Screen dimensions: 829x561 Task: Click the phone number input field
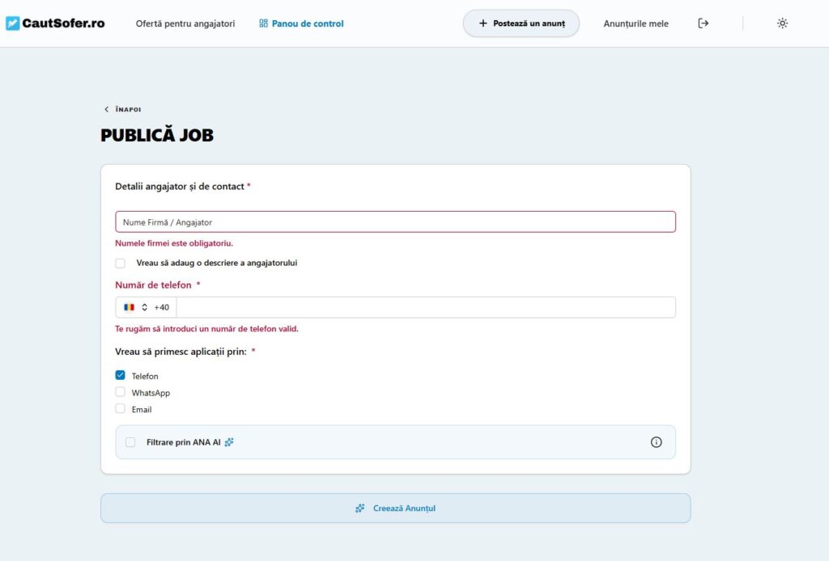click(x=425, y=307)
